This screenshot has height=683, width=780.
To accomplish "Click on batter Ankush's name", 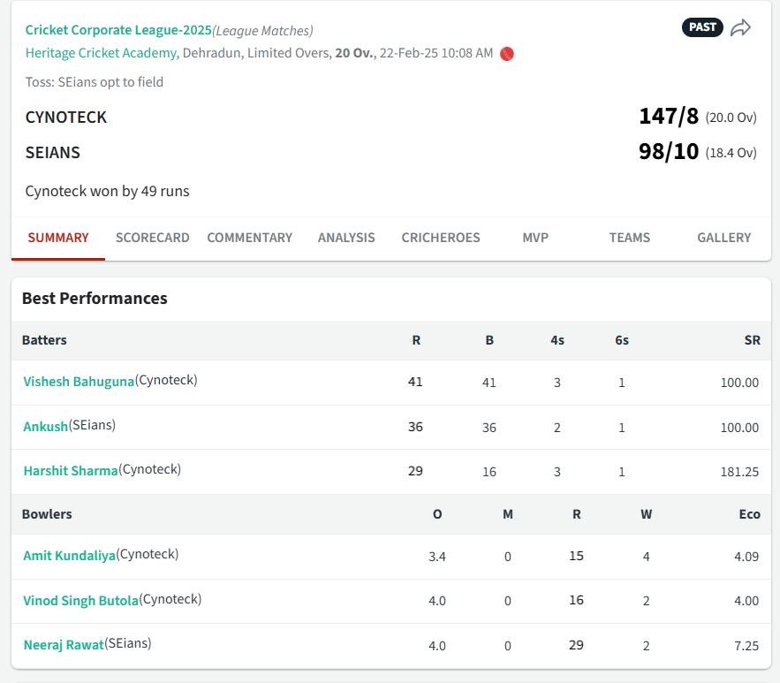I will (45, 427).
